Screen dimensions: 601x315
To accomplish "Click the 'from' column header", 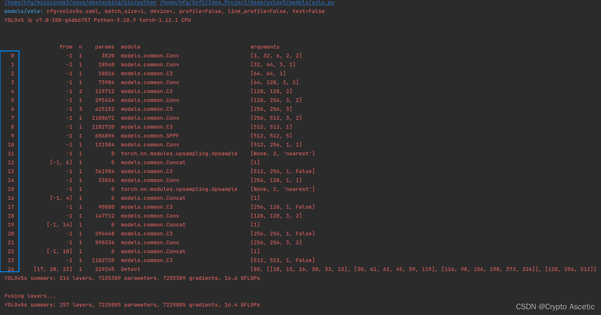I will [66, 47].
